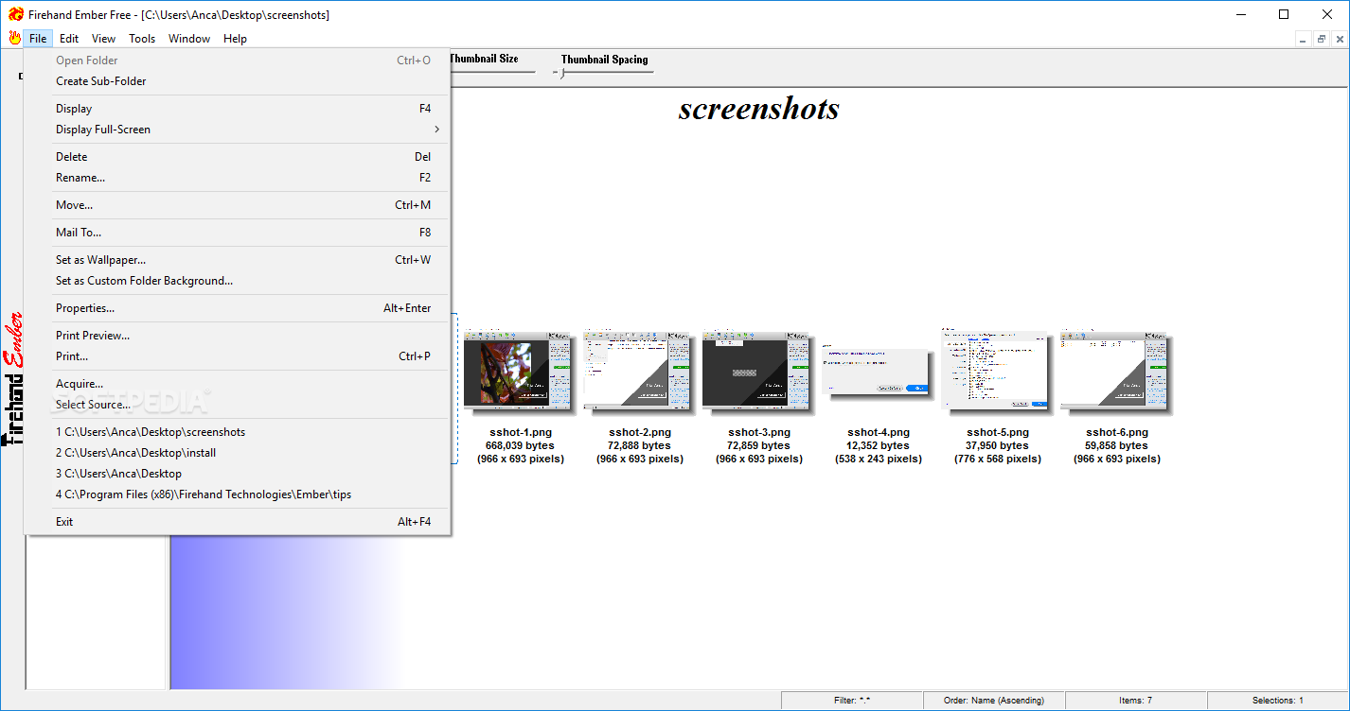The height and width of the screenshot is (711, 1350).
Task: Click the sshot-4.png file name
Action: point(879,433)
